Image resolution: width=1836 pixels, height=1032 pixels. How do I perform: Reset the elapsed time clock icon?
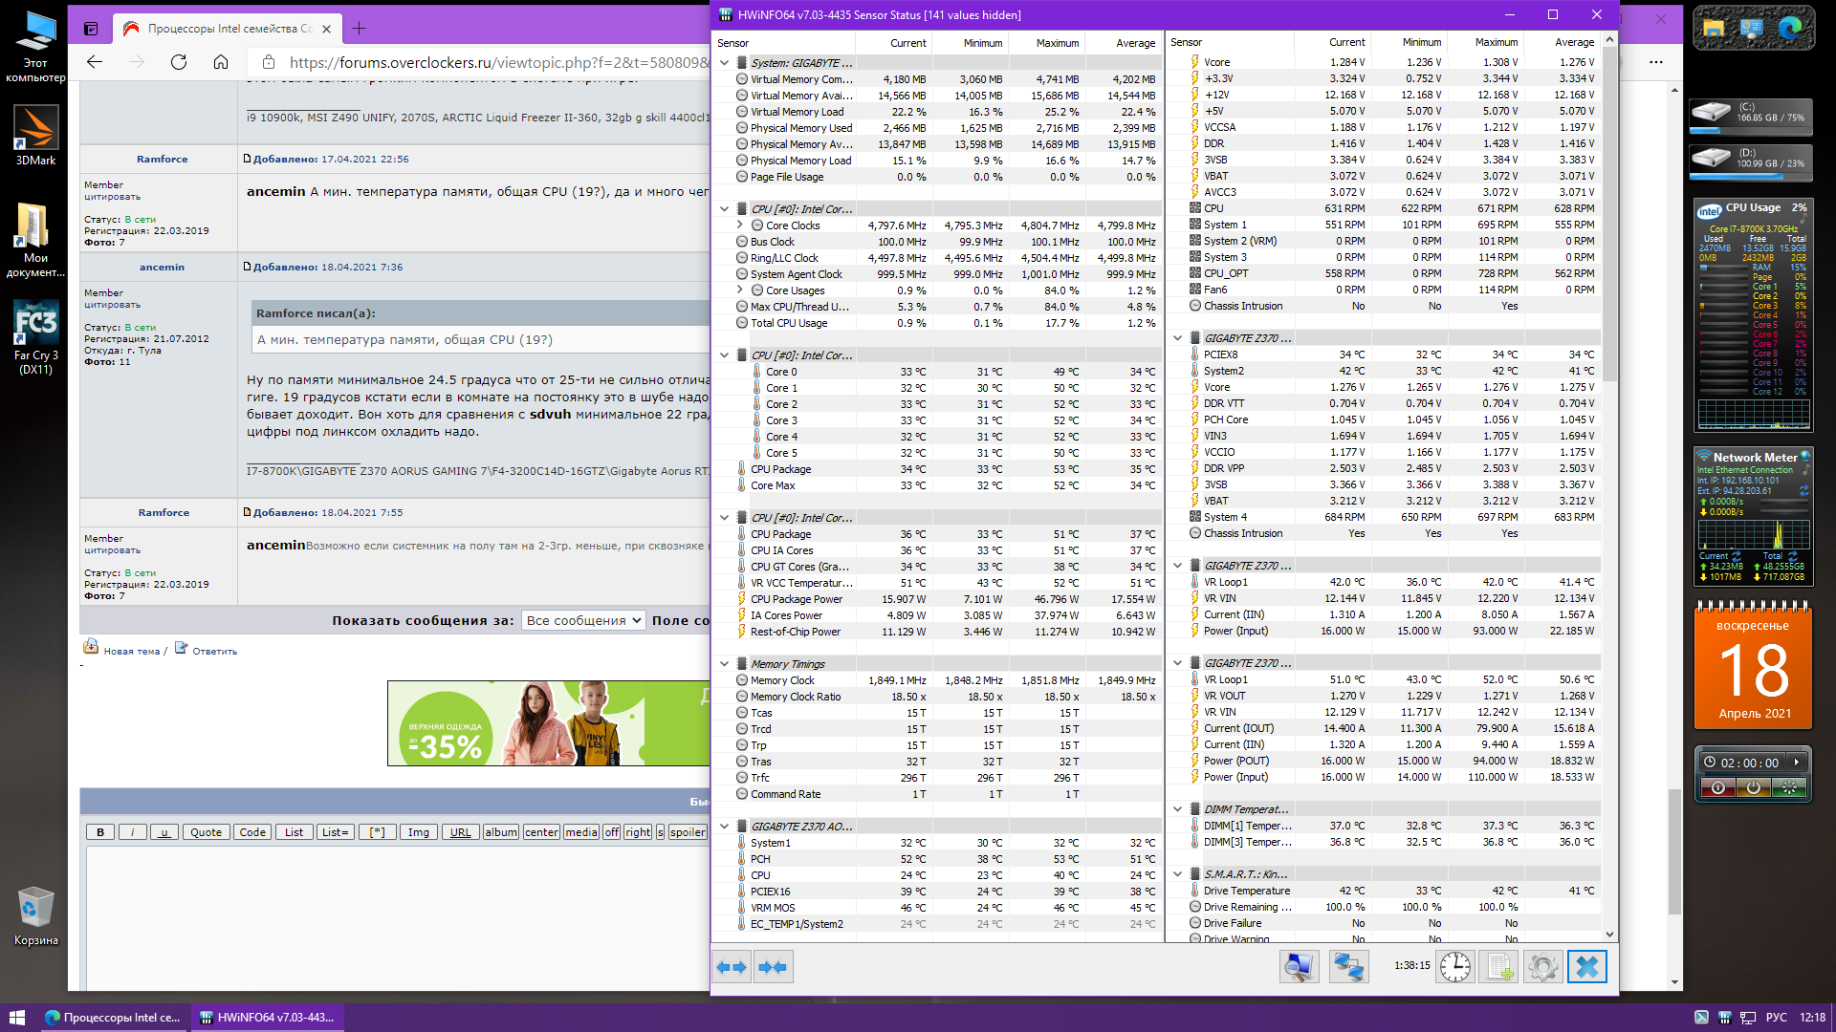[x=1455, y=967]
